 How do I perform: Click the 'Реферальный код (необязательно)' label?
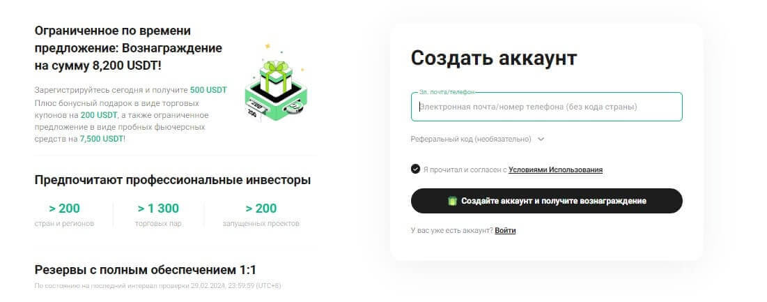pyautogui.click(x=470, y=139)
